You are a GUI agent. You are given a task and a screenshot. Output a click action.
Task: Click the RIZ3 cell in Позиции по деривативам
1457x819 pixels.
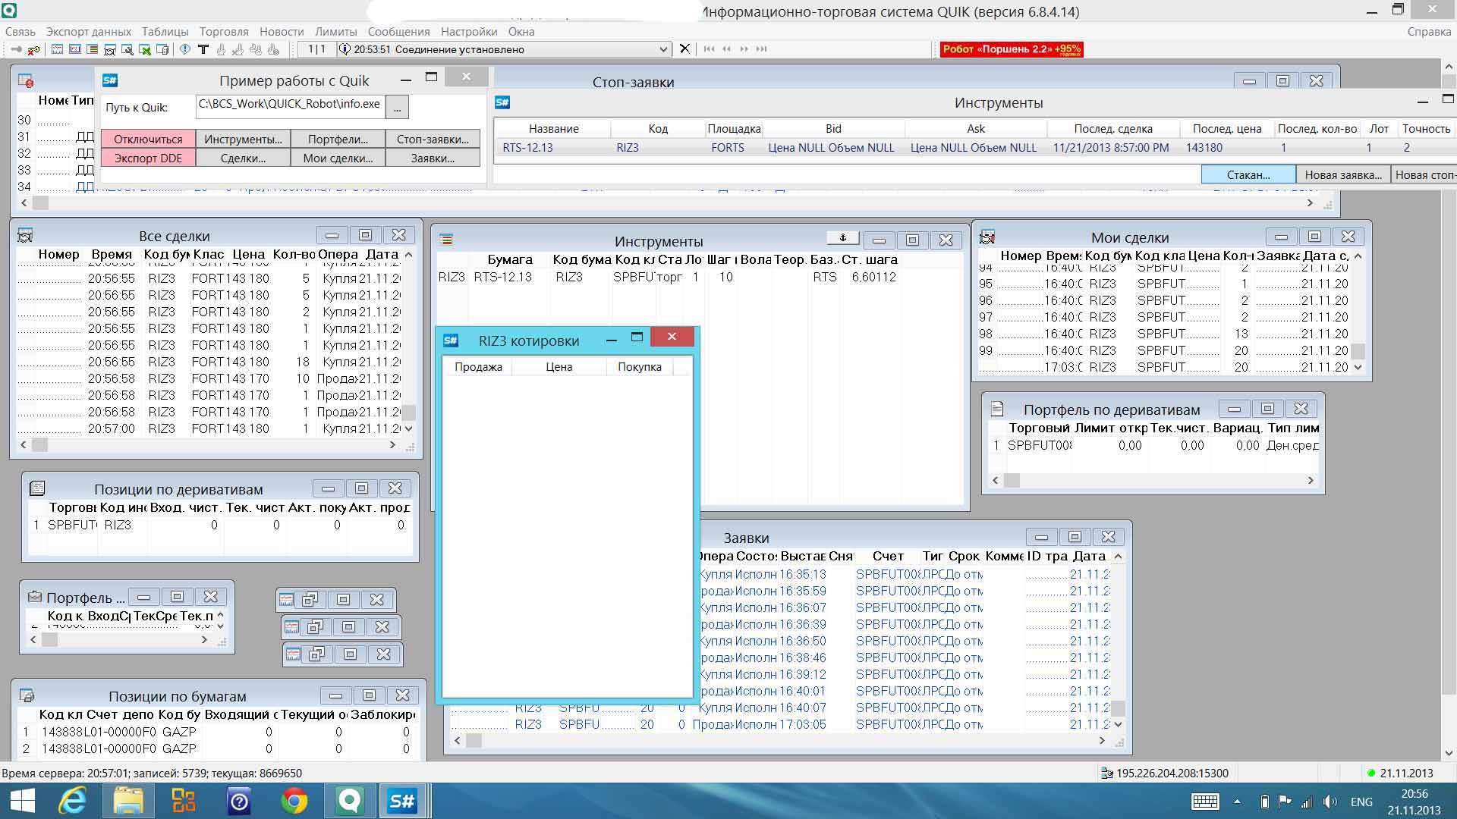[x=118, y=525]
